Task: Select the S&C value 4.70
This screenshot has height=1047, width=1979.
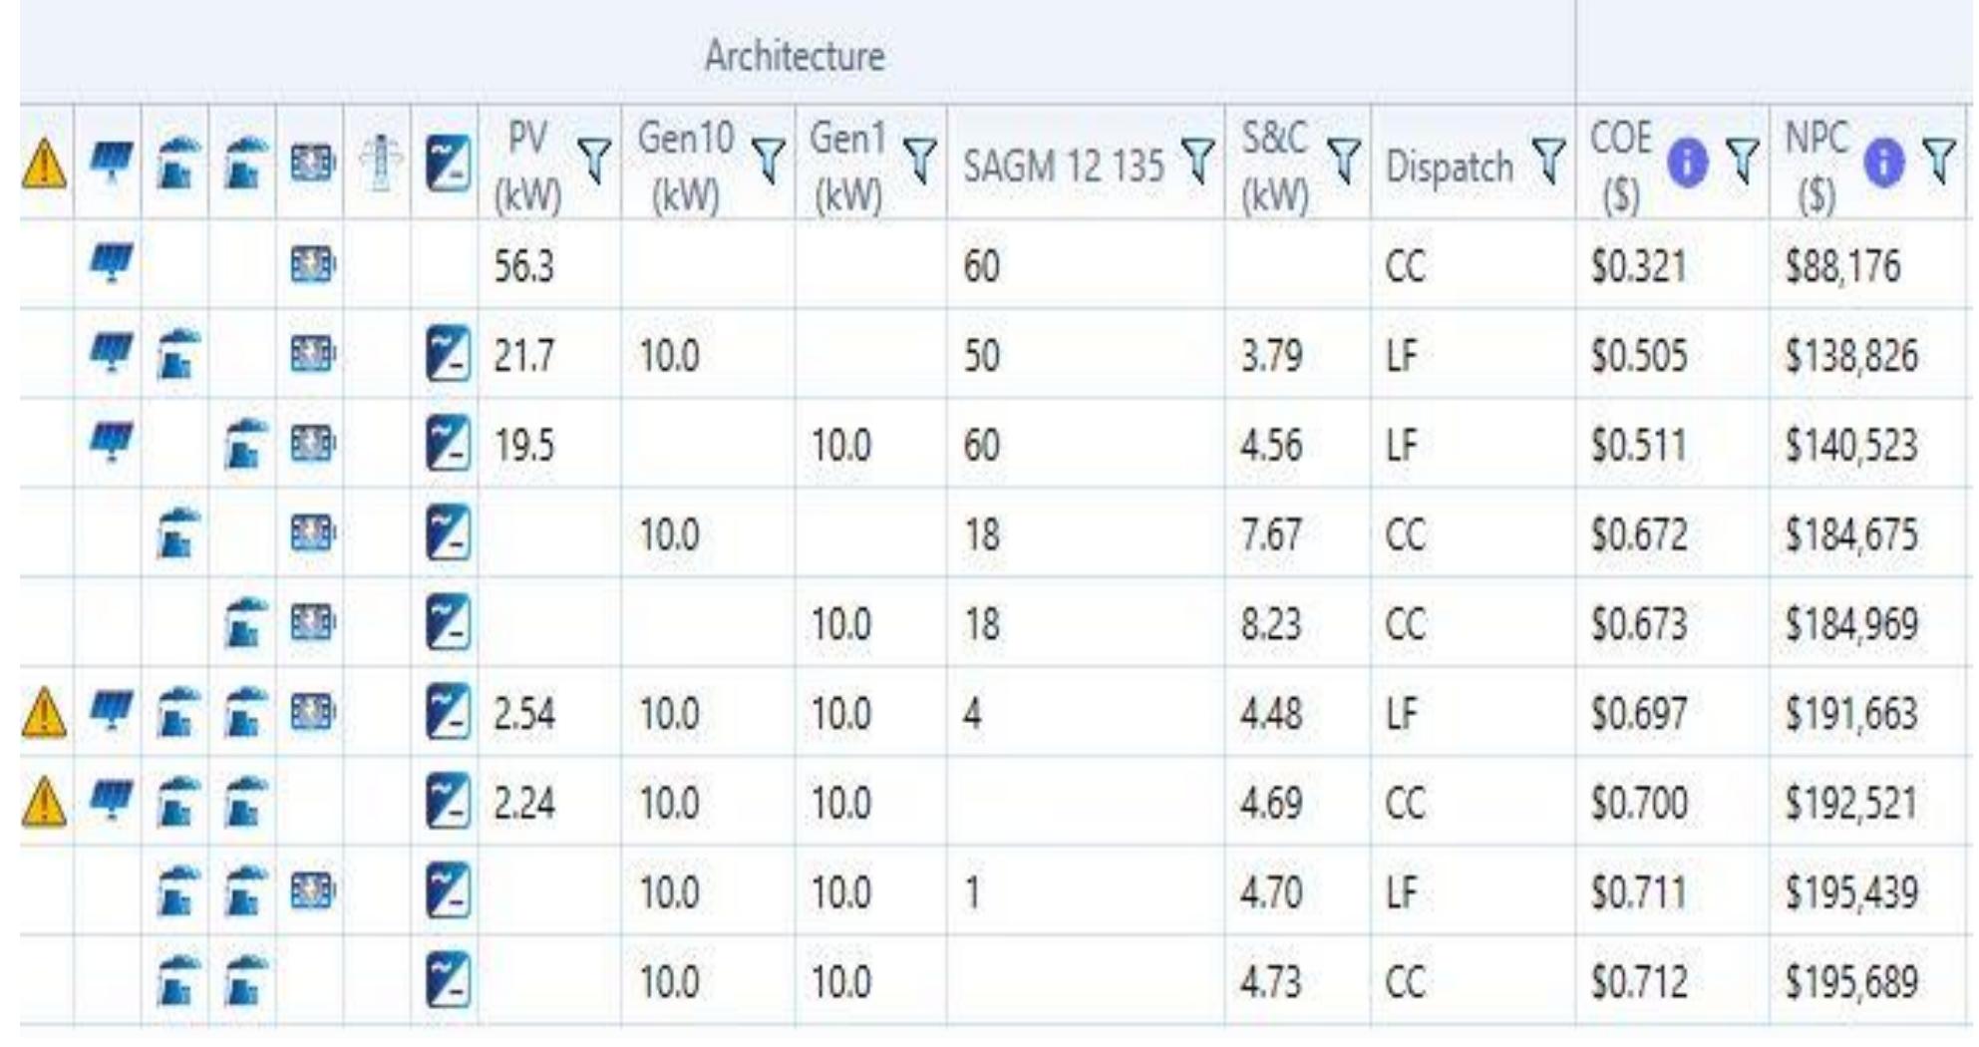Action: [x=1271, y=892]
